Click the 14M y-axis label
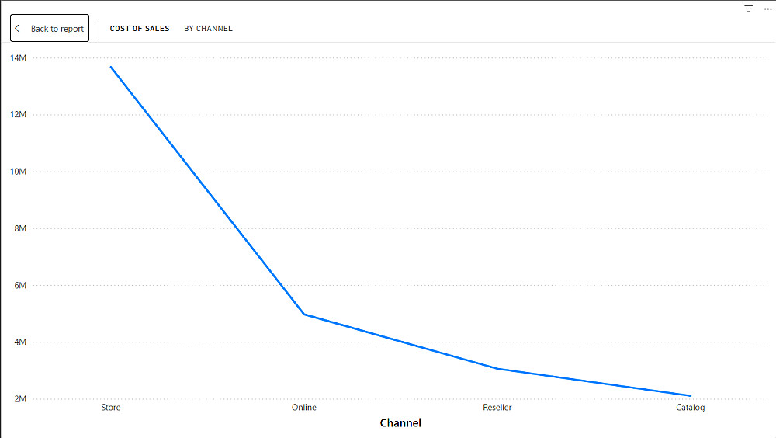 [18, 58]
